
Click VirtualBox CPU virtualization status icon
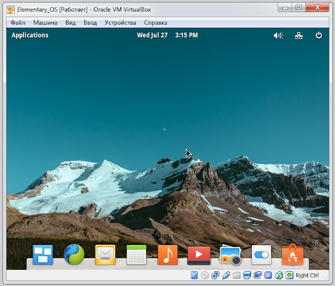pyautogui.click(x=268, y=276)
